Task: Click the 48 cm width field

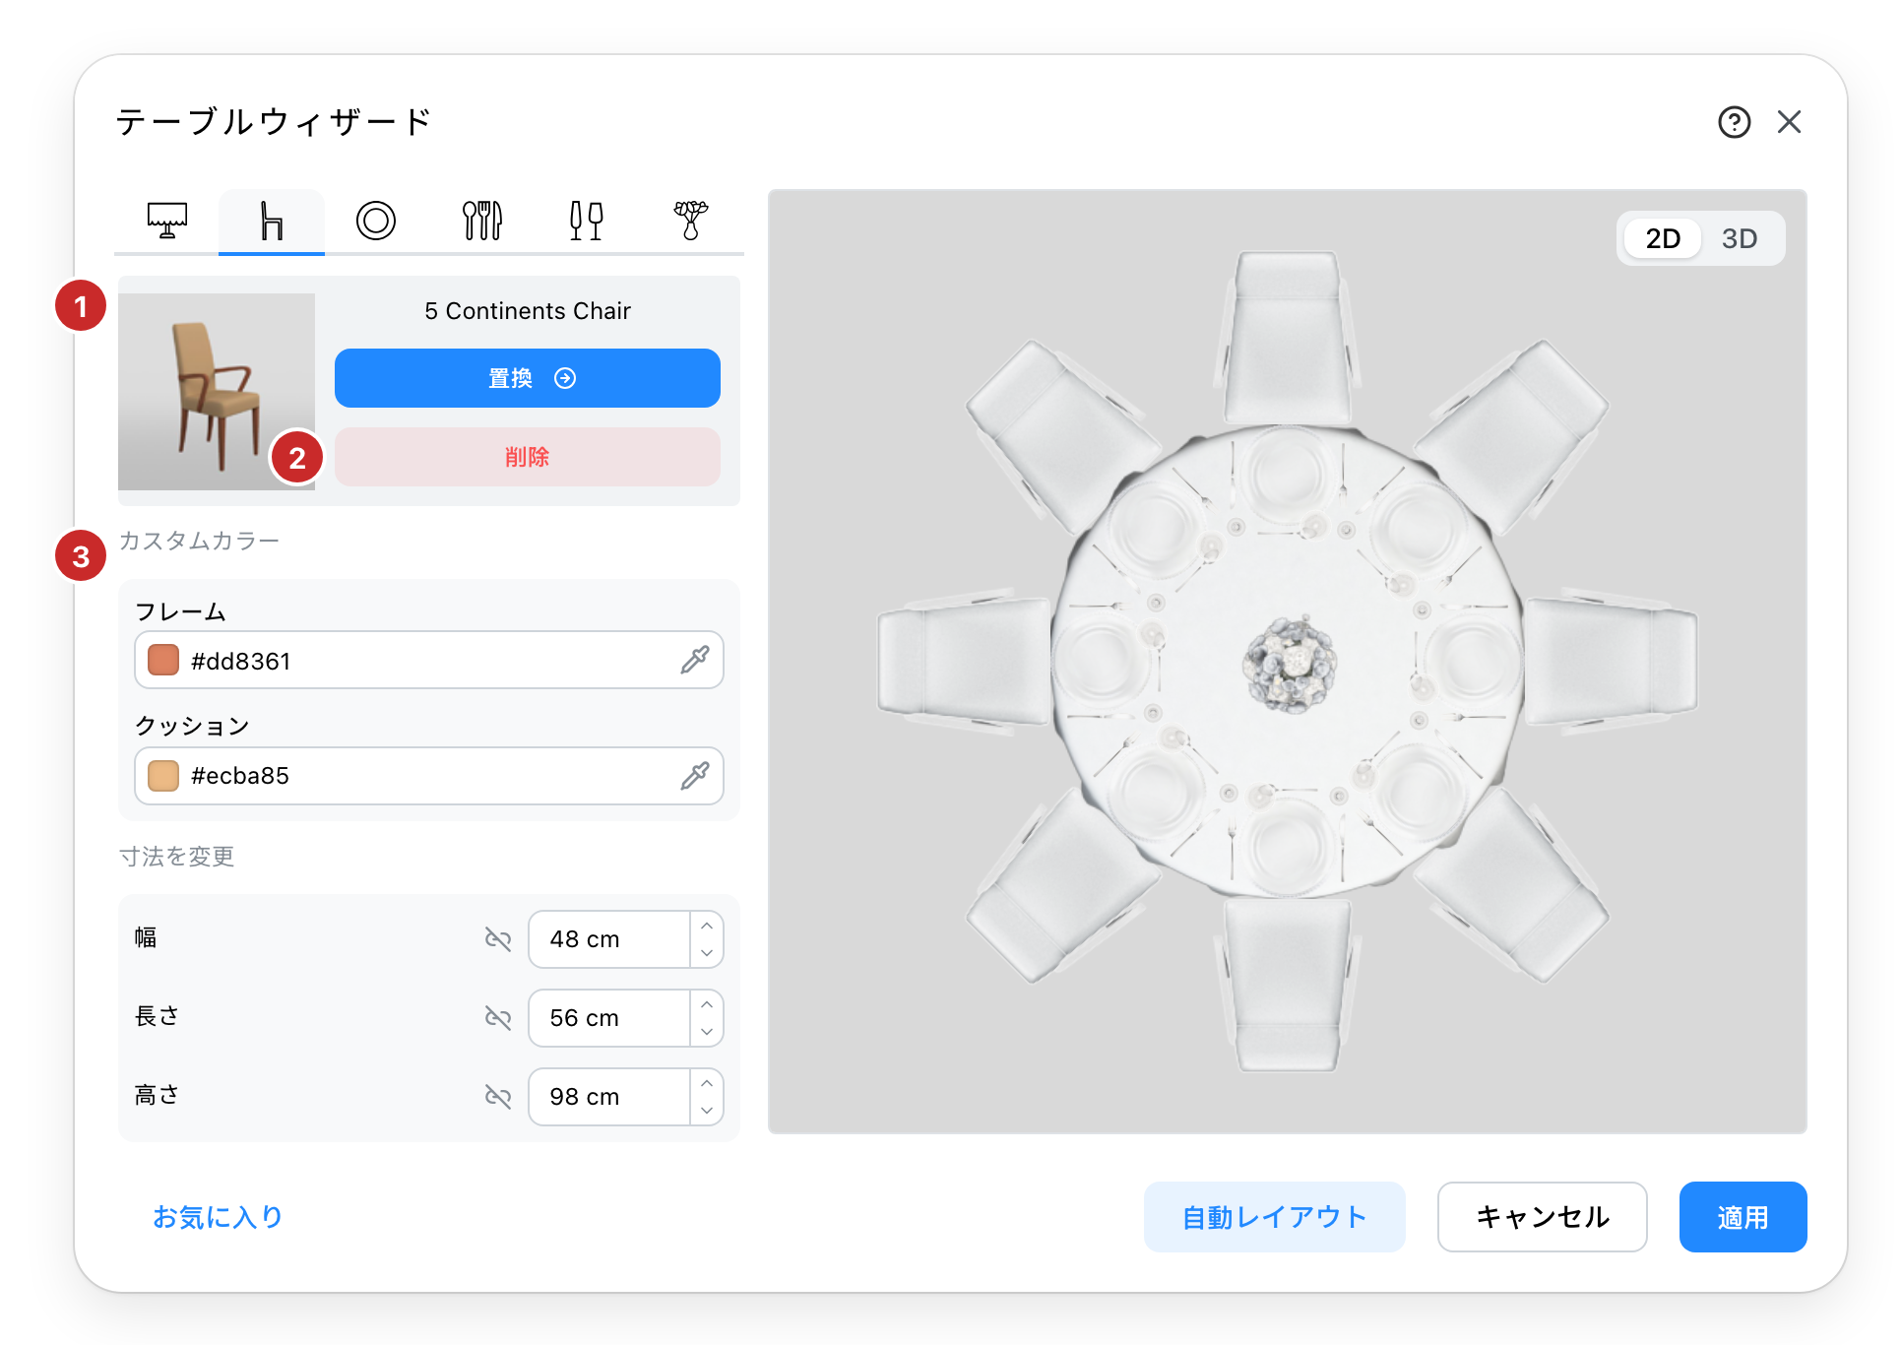Action: 609,939
